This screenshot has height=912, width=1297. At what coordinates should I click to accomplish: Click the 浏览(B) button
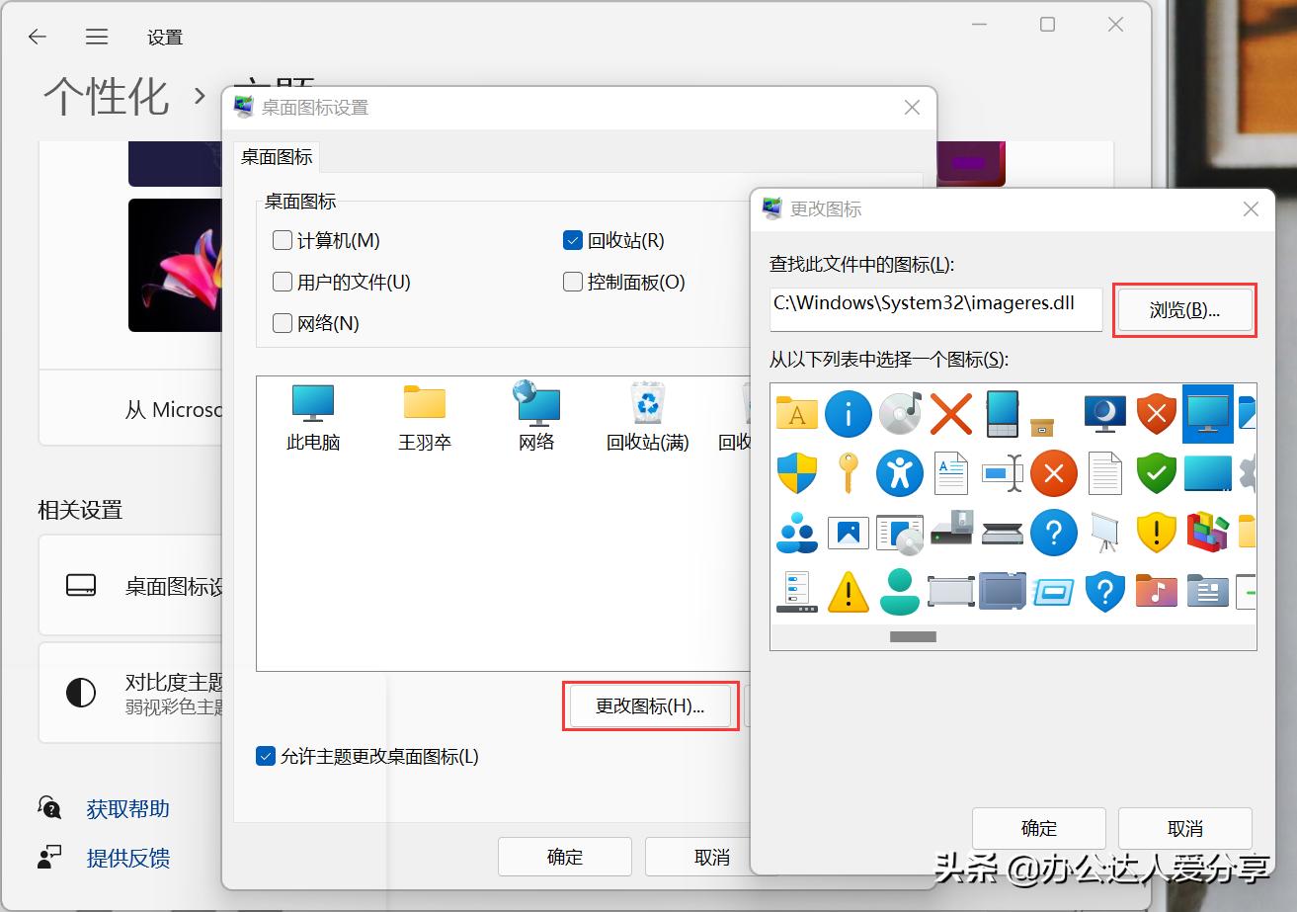coord(1184,308)
